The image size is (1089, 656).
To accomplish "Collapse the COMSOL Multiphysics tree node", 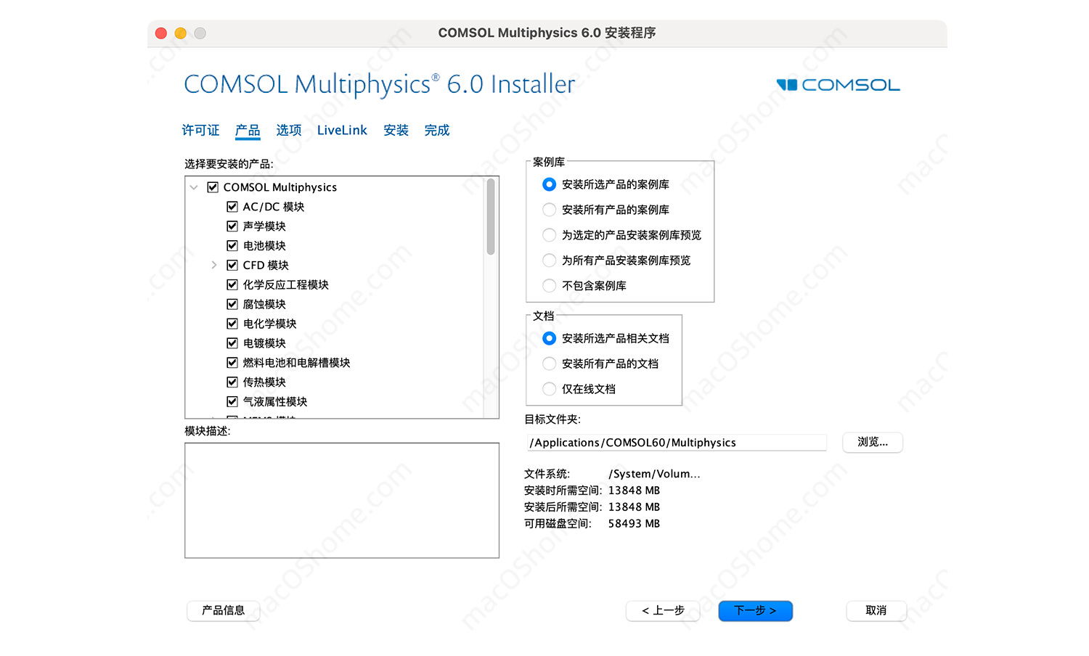I will coord(194,186).
